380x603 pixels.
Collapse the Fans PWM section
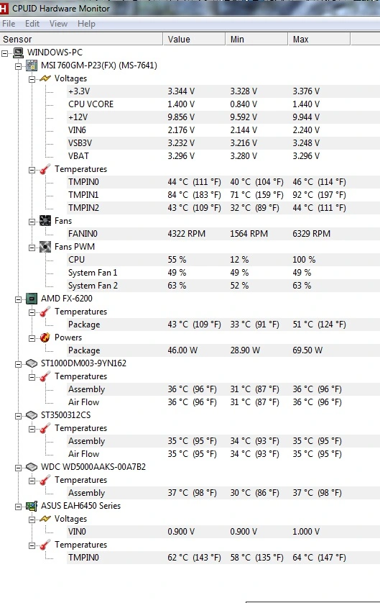tap(32, 248)
